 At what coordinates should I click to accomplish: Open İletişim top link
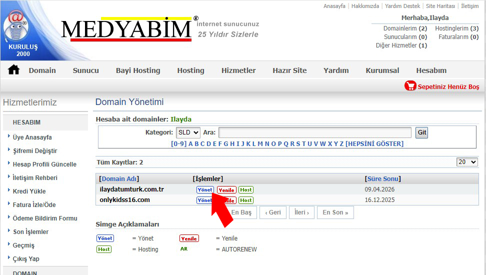click(469, 6)
